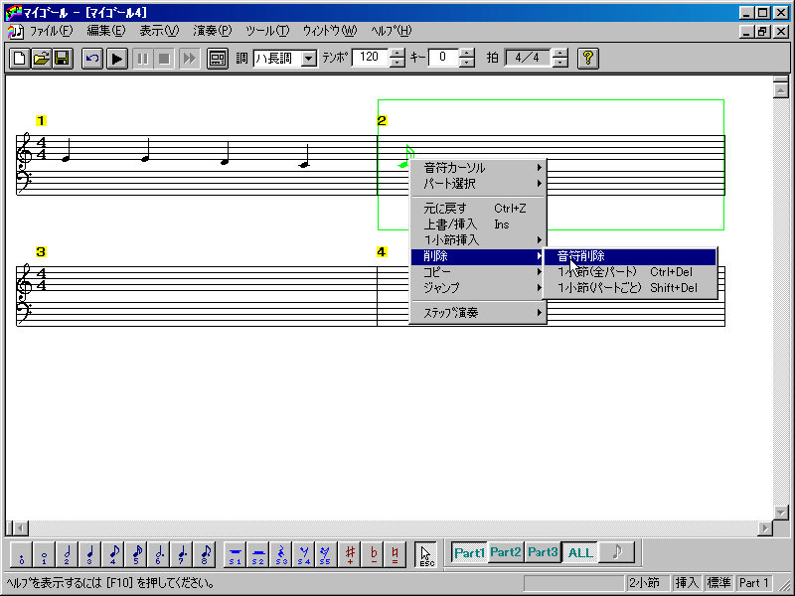Select the eighth rest button S4
The width and height of the screenshot is (795, 596).
(304, 554)
